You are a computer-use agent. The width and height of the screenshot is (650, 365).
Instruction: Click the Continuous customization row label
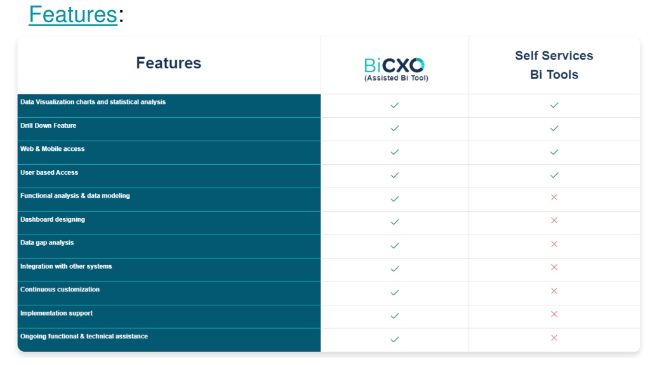pos(60,289)
